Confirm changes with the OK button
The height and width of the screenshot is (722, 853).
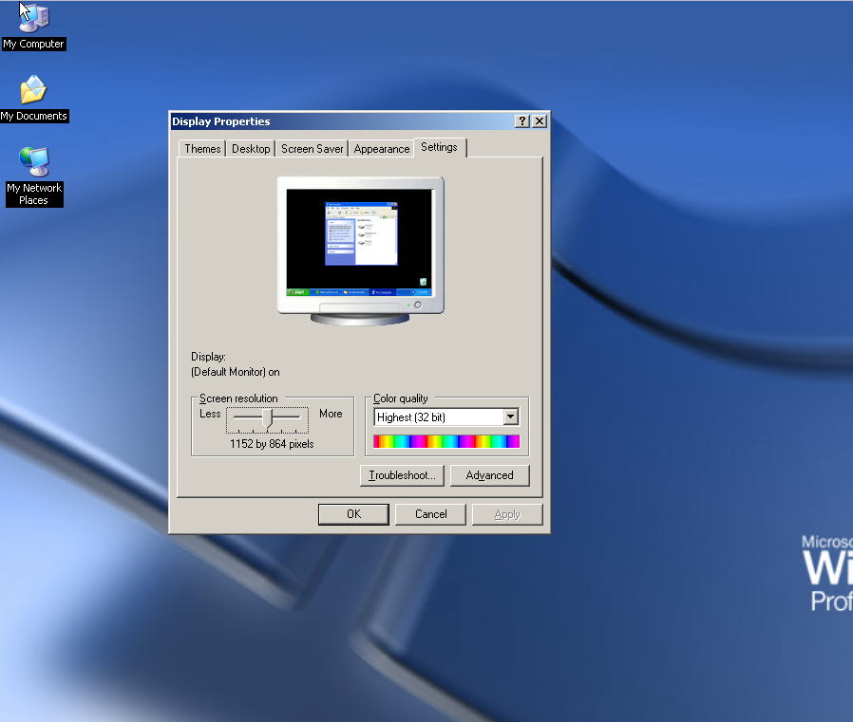click(353, 514)
